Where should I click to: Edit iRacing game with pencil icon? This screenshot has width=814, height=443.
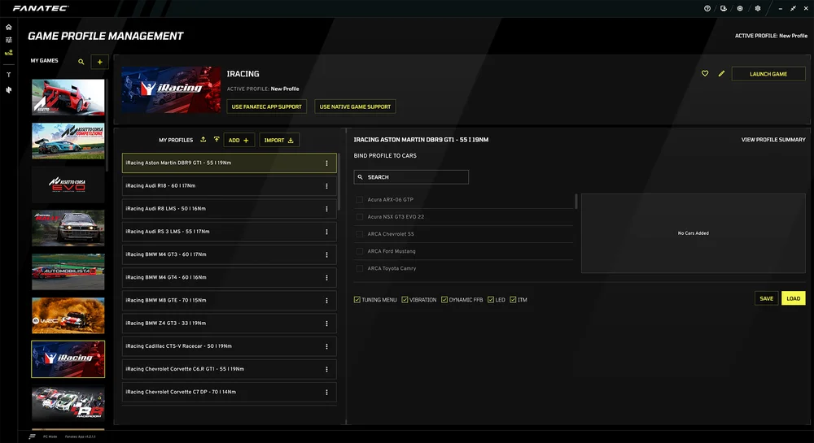coord(721,74)
